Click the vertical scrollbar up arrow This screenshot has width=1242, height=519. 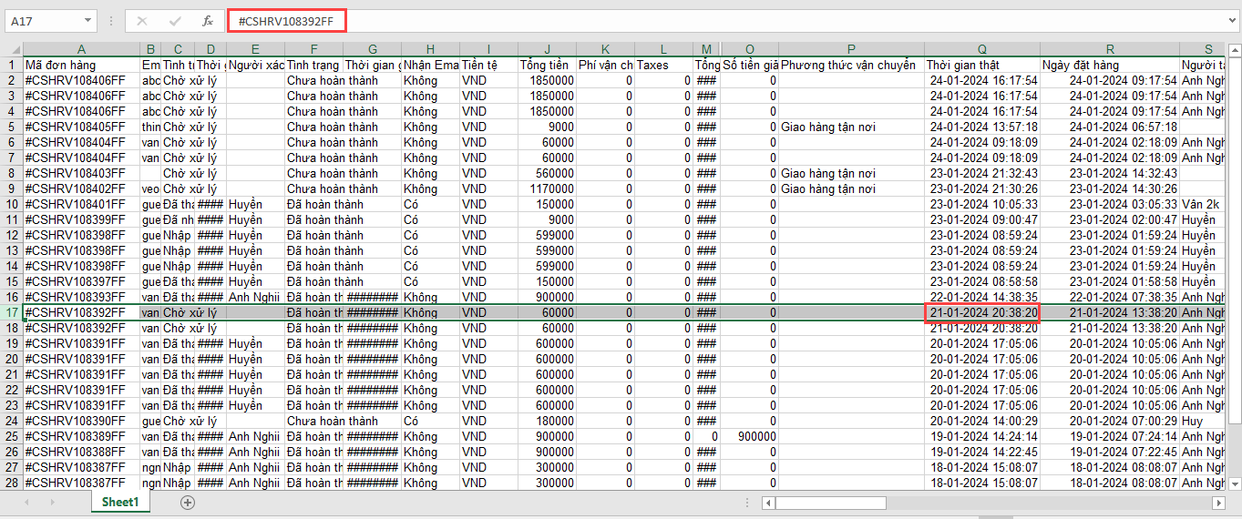click(x=1233, y=49)
